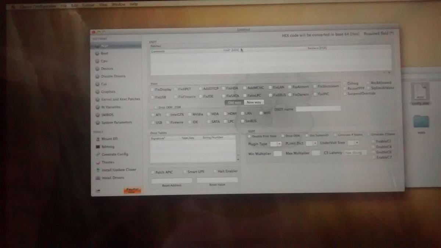Open the UnderVolt Step dropdown

(353, 143)
